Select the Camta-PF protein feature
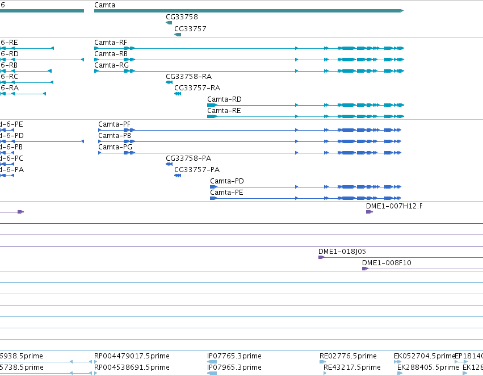 coord(250,130)
